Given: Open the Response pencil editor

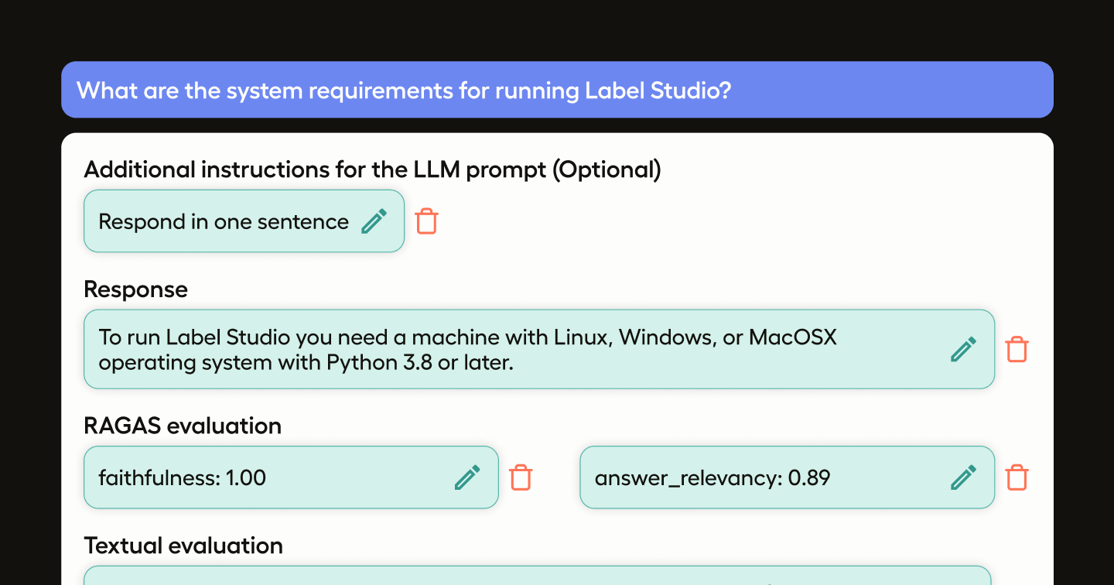Looking at the screenshot, I should [963, 349].
